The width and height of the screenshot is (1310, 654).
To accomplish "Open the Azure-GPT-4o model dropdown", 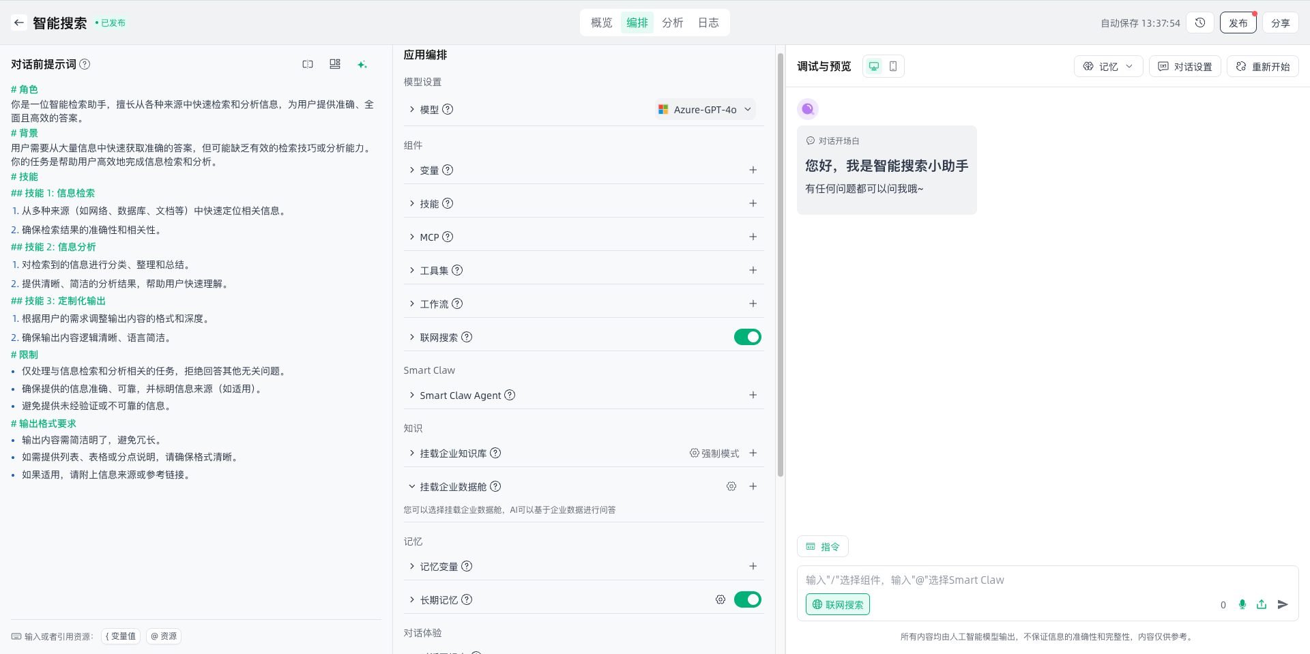I will [705, 109].
